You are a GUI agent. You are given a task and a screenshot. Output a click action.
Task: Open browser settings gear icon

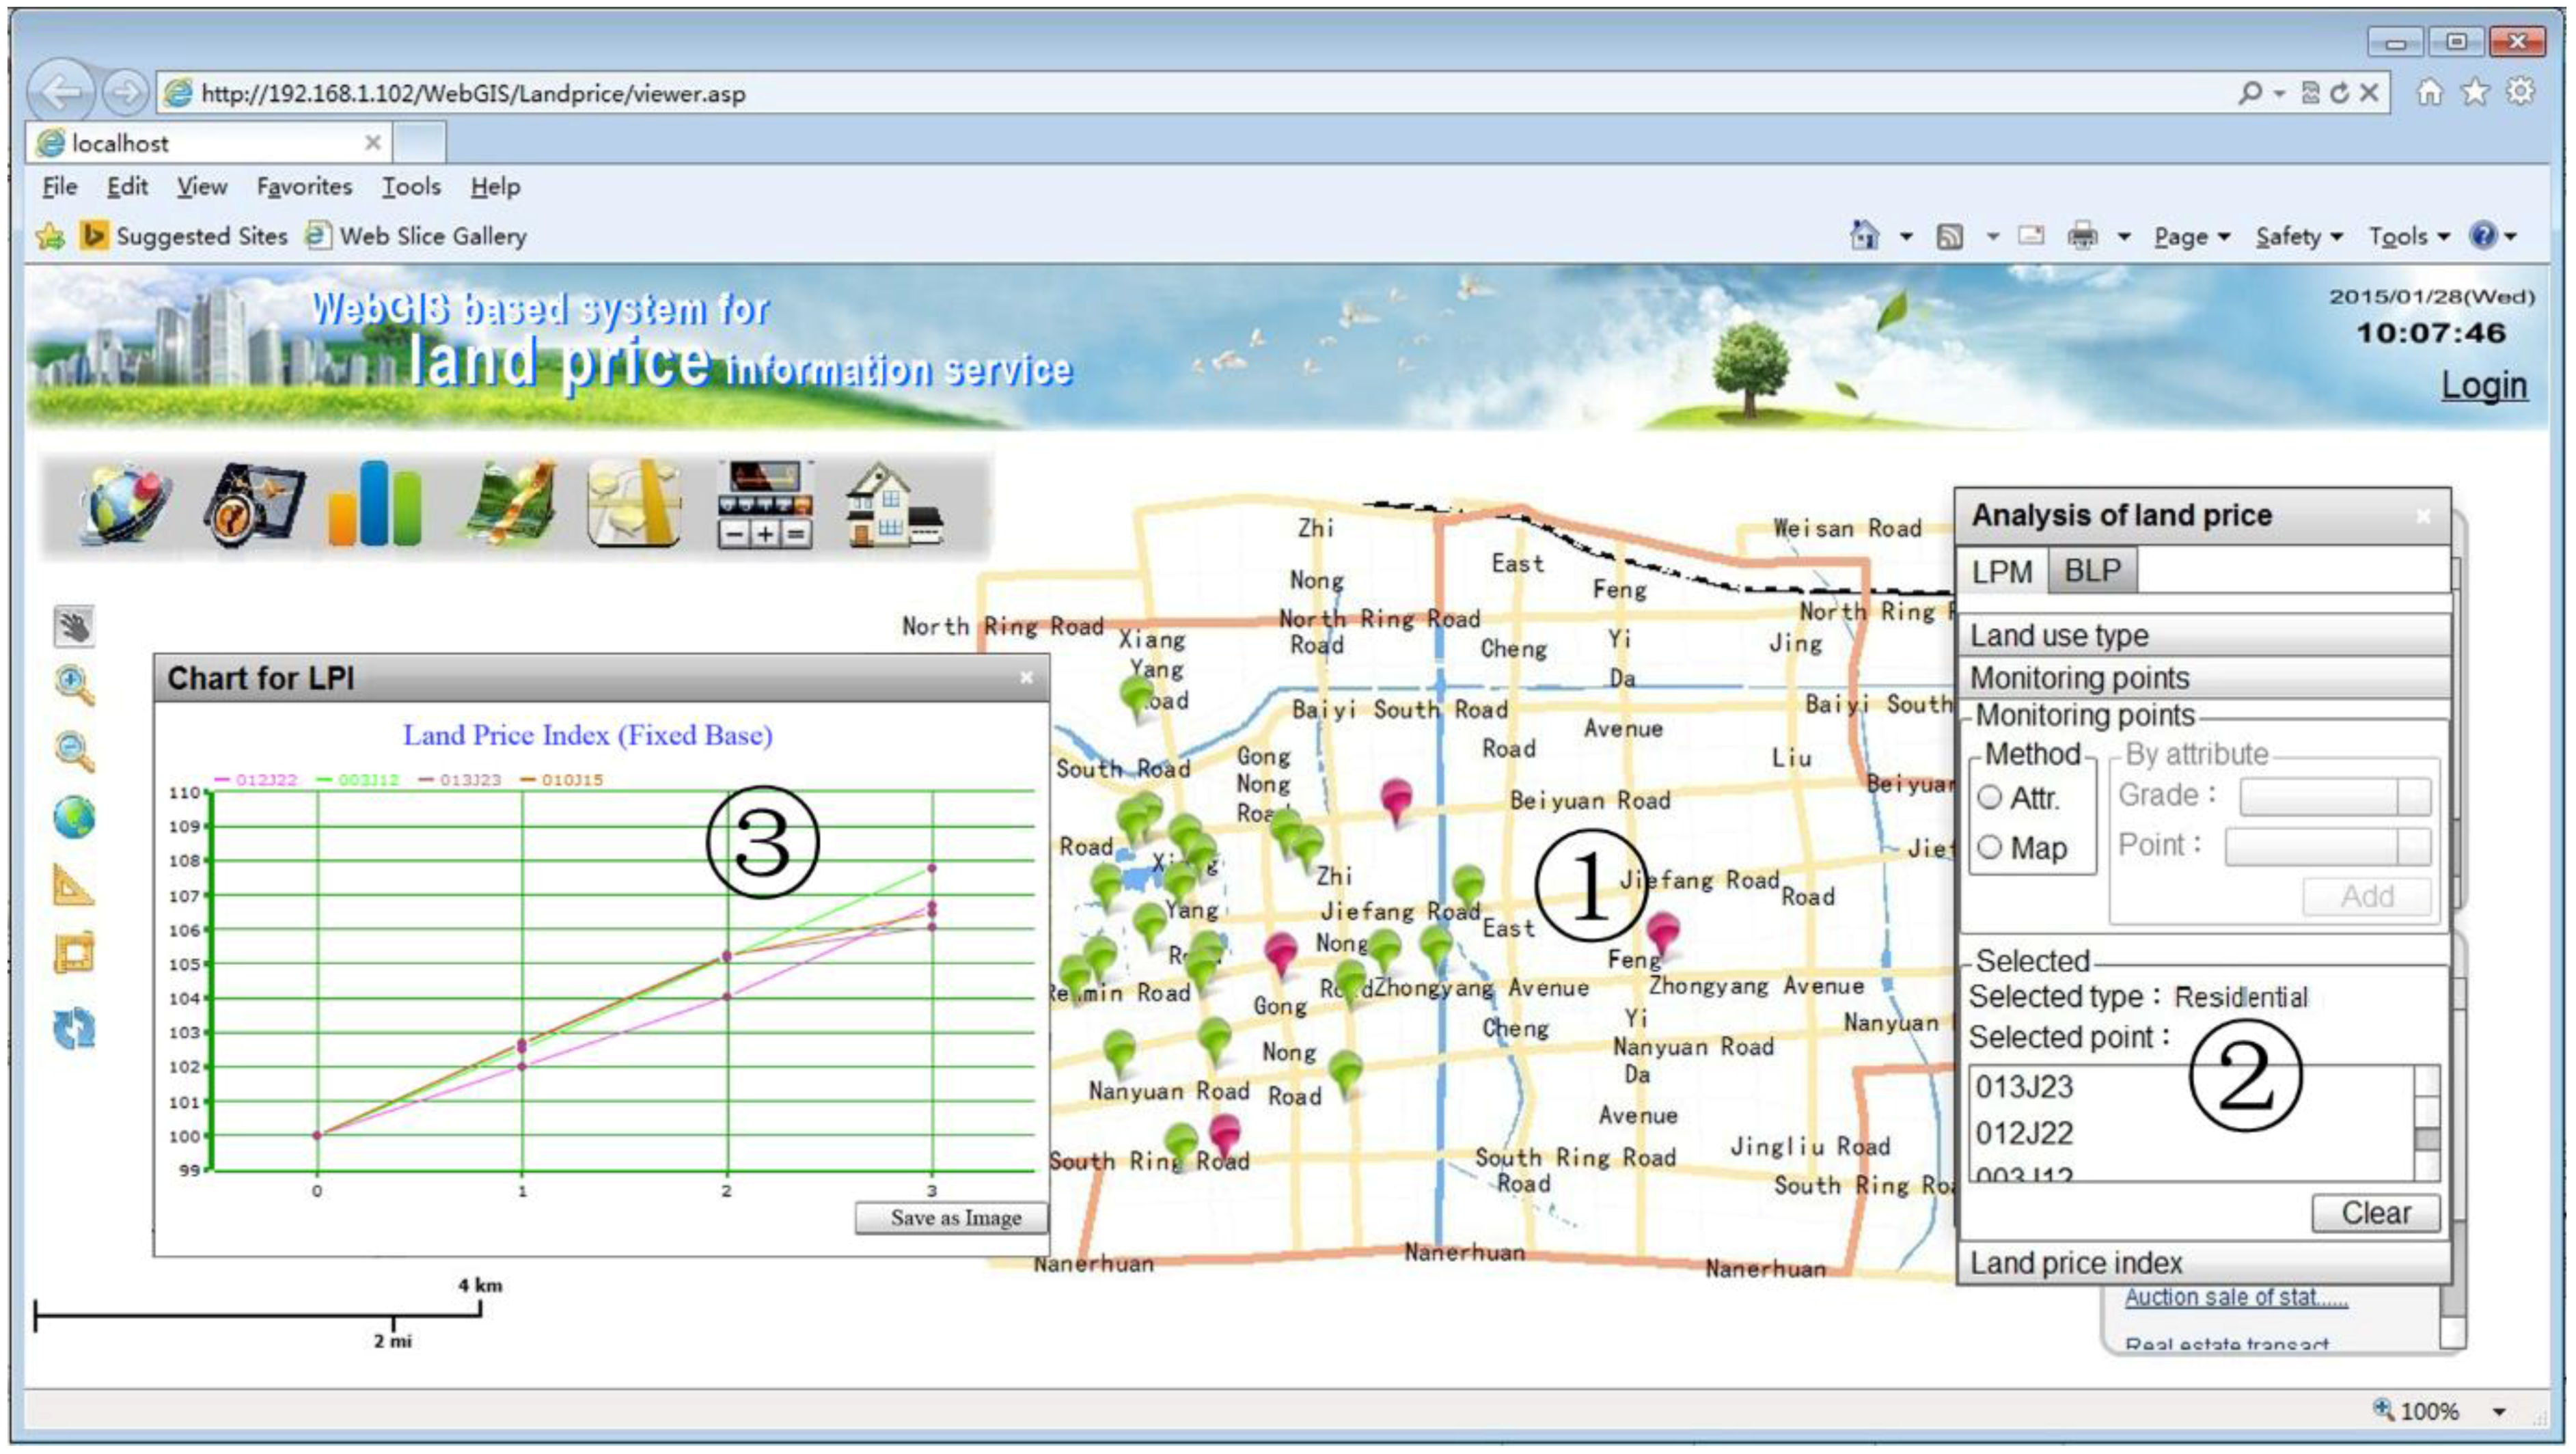[2521, 92]
